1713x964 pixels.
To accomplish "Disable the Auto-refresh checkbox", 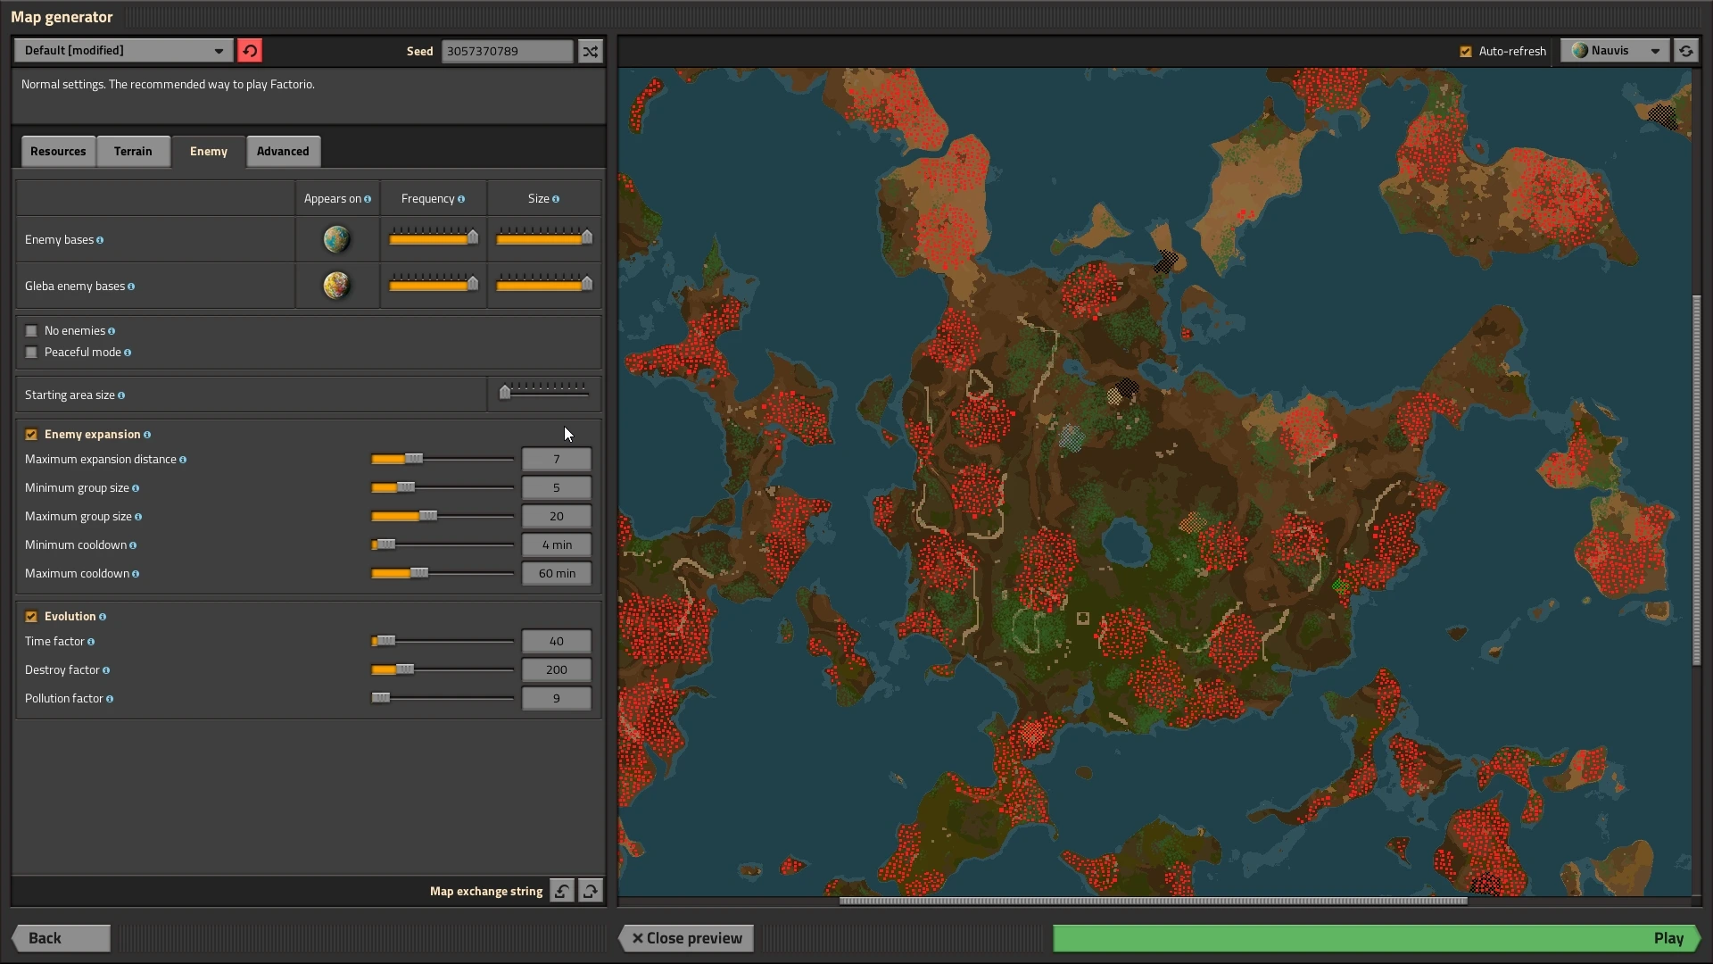I will 1465,52.
